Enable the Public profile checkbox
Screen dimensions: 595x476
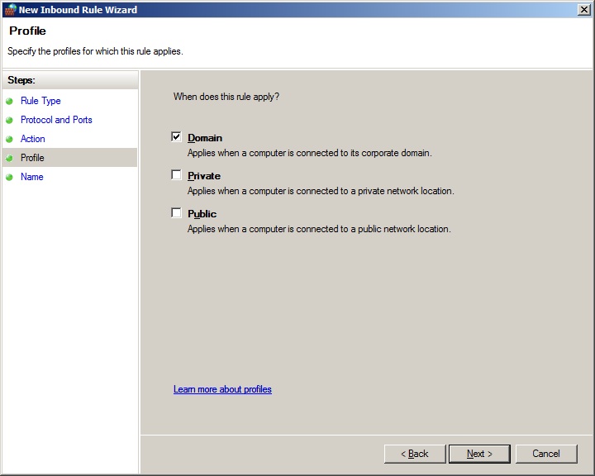click(x=176, y=213)
